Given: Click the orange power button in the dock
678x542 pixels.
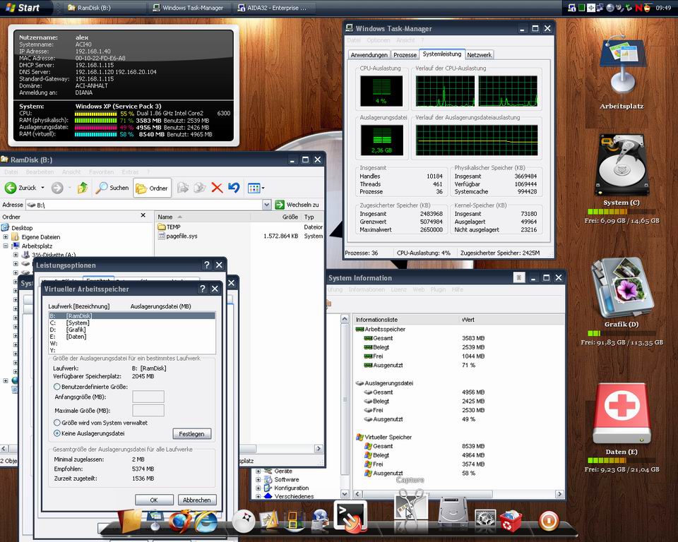Looking at the screenshot, I should coord(549,520).
